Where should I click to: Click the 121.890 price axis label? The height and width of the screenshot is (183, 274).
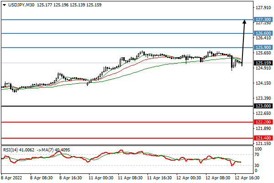263,129
